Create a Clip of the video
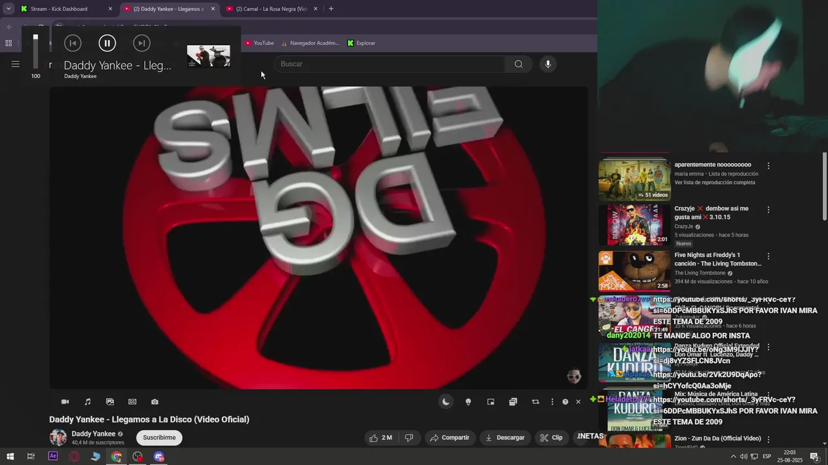This screenshot has height=465, width=828. coord(551,437)
